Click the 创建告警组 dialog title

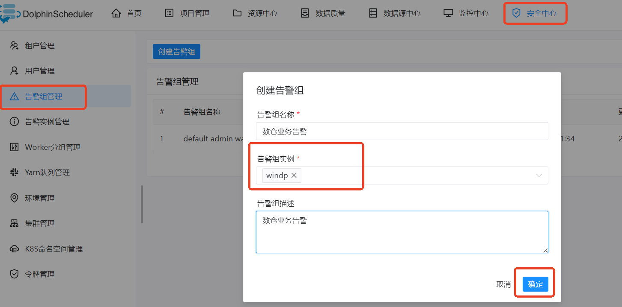click(x=280, y=90)
